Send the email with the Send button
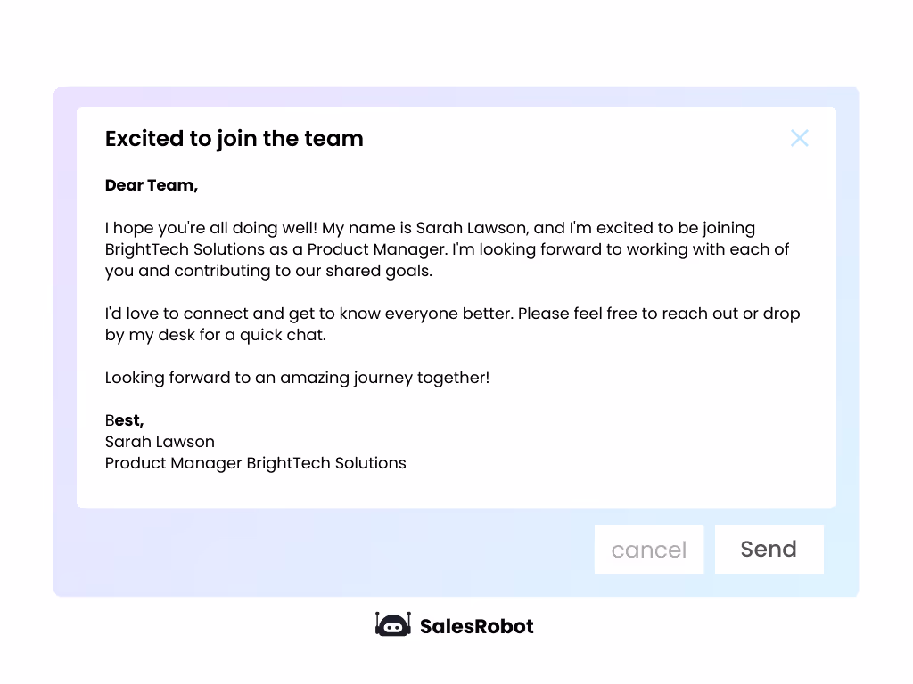913x684 pixels. (769, 549)
